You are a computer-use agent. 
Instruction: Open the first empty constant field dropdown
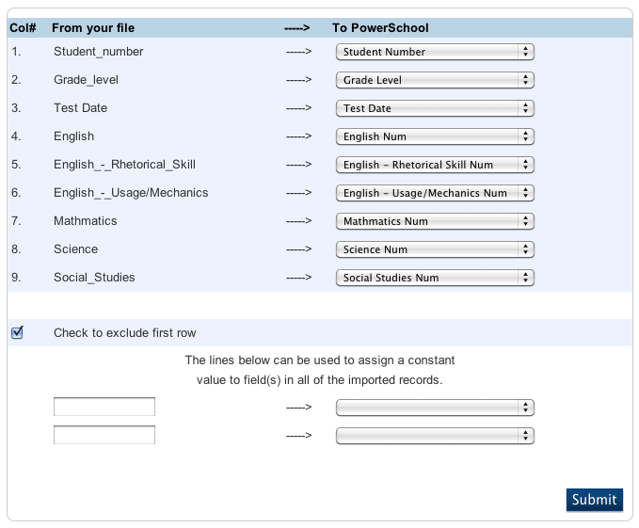click(435, 408)
